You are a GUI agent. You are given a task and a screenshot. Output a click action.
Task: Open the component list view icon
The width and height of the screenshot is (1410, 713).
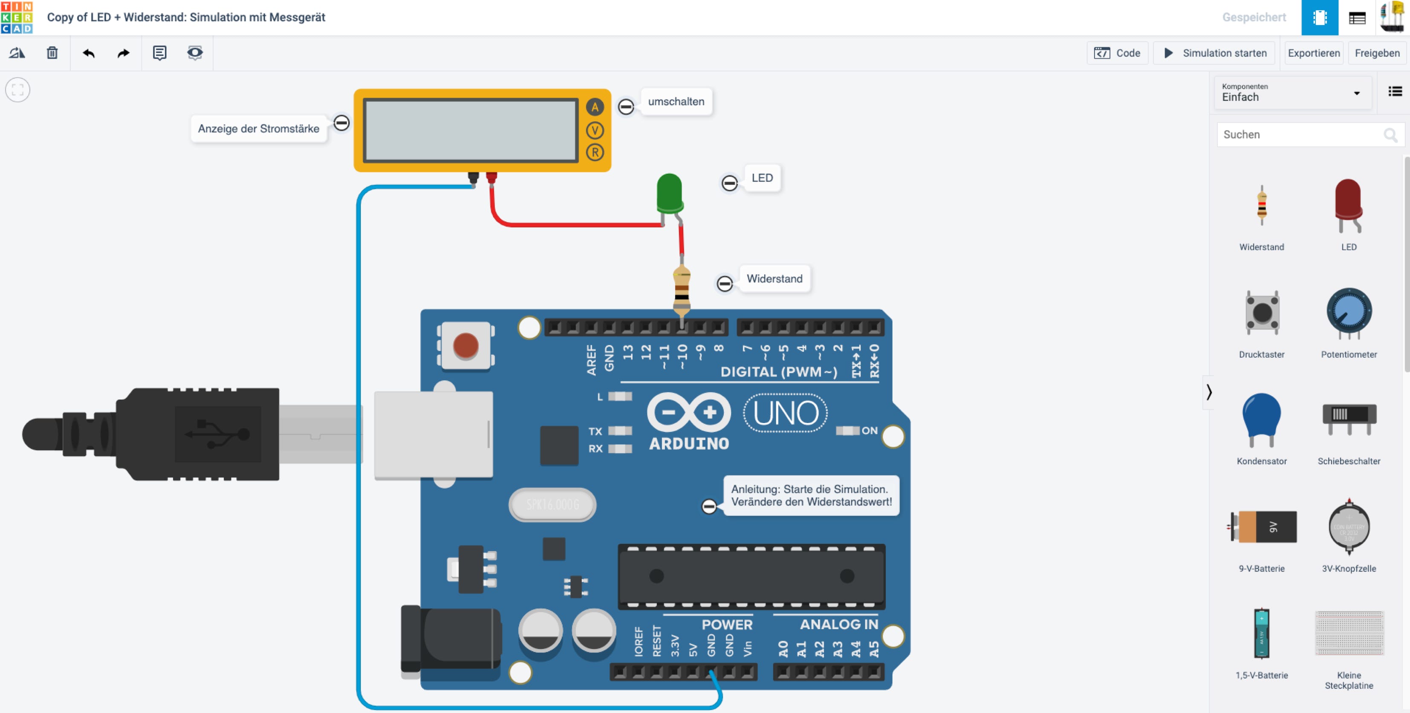(x=1357, y=17)
